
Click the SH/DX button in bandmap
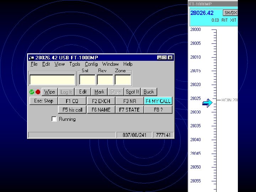pyautogui.click(x=230, y=13)
